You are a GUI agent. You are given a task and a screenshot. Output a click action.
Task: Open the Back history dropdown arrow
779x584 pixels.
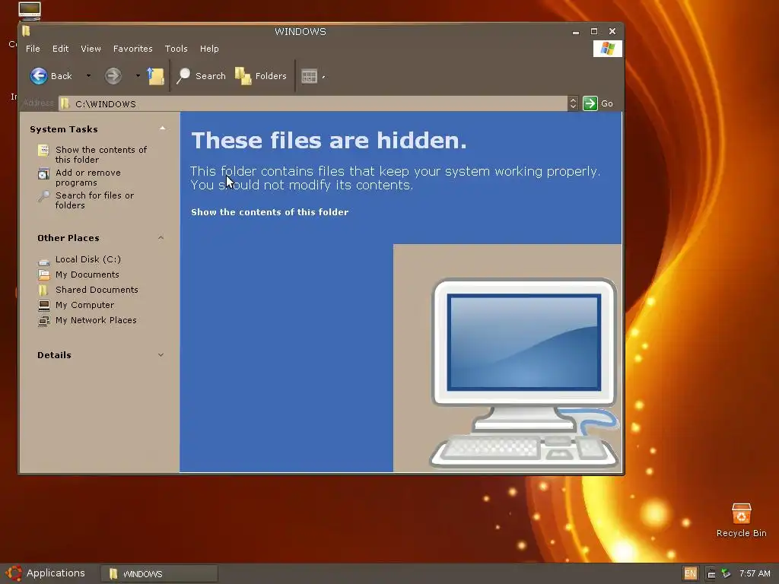point(88,76)
